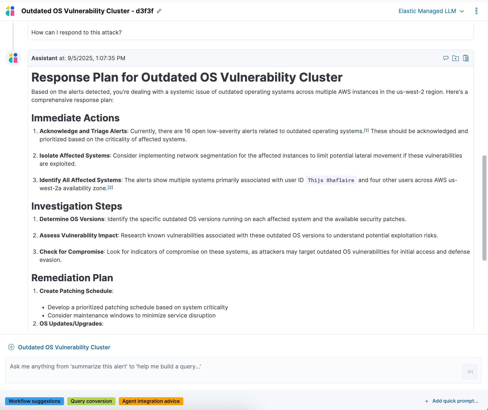
Task: Open the Outdated OS Vulnerability Cluster link
Action: click(64, 347)
